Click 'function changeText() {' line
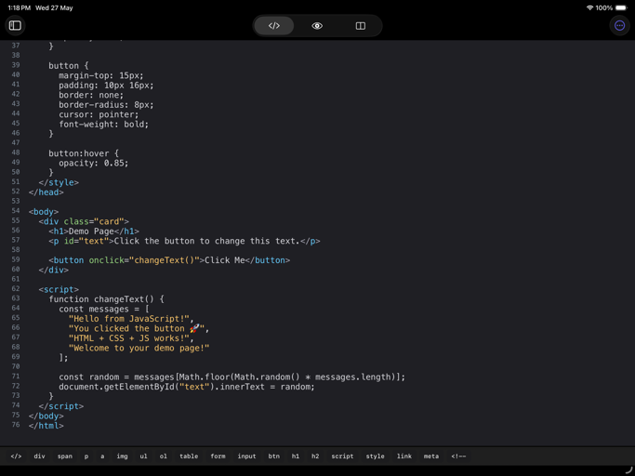Screen dimensions: 635x476 [107, 299]
